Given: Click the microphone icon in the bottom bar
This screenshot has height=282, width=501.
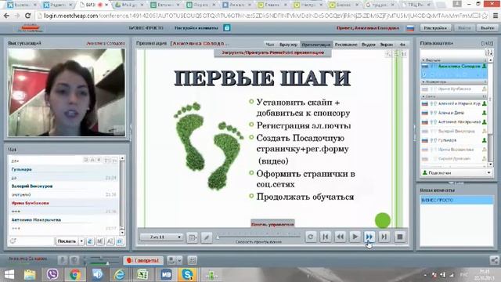Looking at the screenshot, I should (x=63, y=260).
